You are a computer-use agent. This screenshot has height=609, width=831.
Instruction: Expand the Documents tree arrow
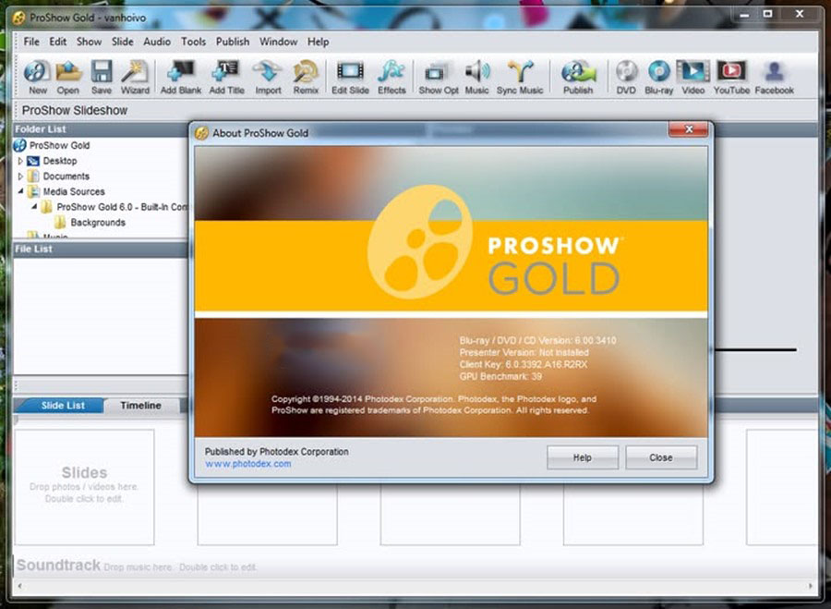coord(21,177)
